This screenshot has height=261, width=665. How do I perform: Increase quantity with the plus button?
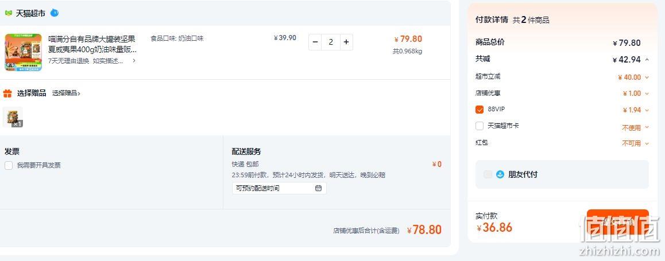346,42
